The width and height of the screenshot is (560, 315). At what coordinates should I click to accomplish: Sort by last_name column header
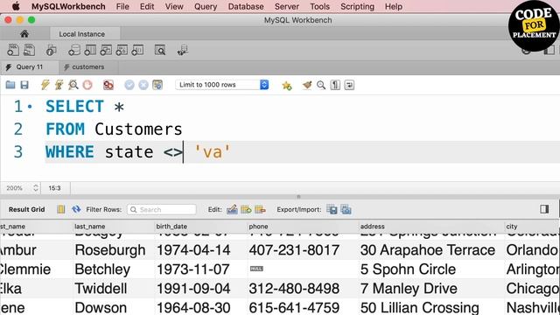pos(113,227)
